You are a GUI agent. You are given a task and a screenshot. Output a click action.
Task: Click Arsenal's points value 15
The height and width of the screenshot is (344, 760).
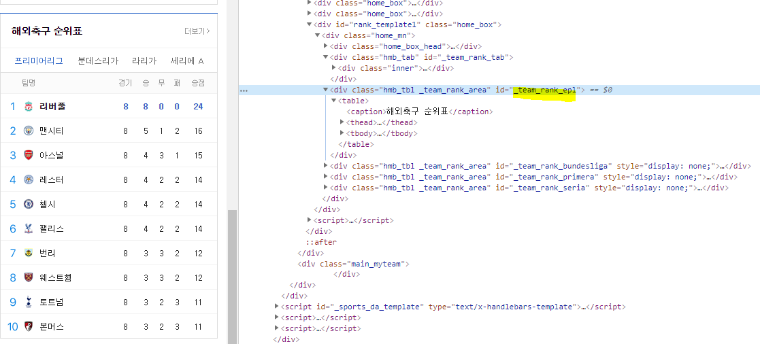coord(198,156)
